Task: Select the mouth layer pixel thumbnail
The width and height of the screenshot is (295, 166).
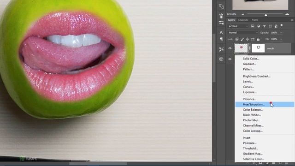Action: 241,48
